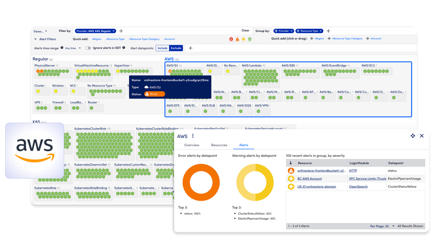
Task: Quick add +Region to group by
Action: [319, 39]
